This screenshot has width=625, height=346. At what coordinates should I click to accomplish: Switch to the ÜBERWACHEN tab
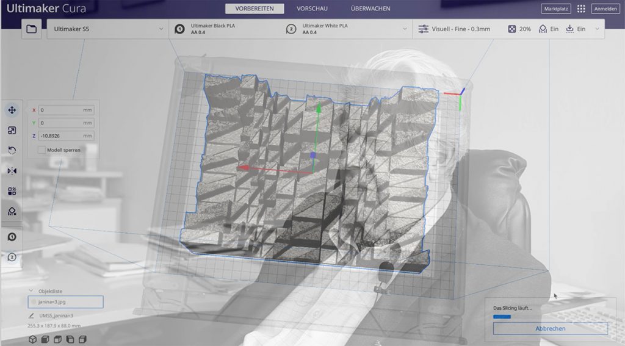point(370,9)
